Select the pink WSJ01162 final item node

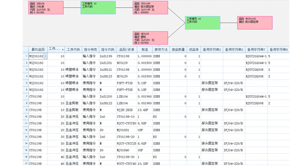[255, 23]
